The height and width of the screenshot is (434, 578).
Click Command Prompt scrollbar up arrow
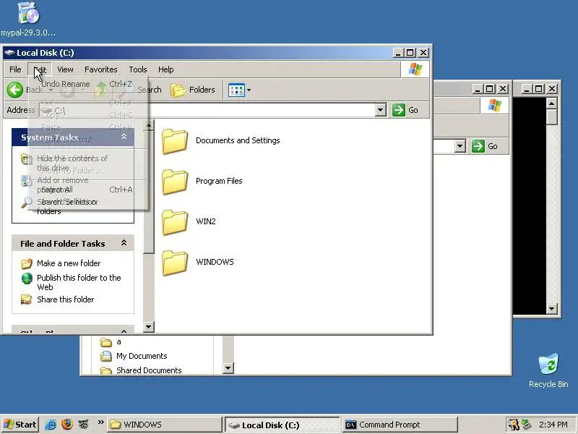coord(551,103)
